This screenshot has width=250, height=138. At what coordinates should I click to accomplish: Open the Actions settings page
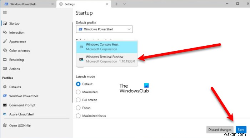36,69
